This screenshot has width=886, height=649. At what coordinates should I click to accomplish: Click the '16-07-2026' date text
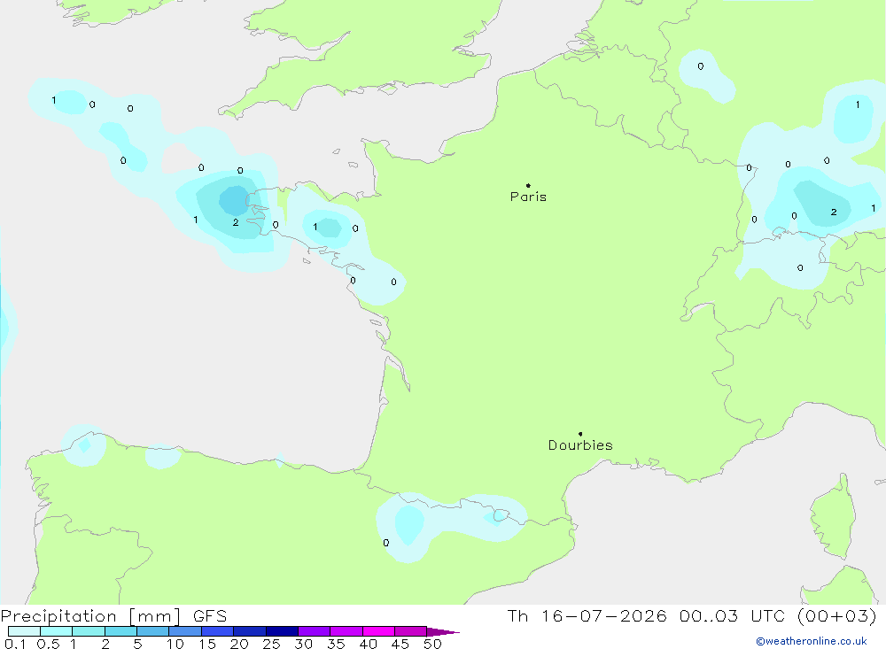pos(603,615)
